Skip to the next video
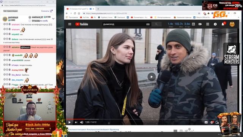 pos(76,123)
